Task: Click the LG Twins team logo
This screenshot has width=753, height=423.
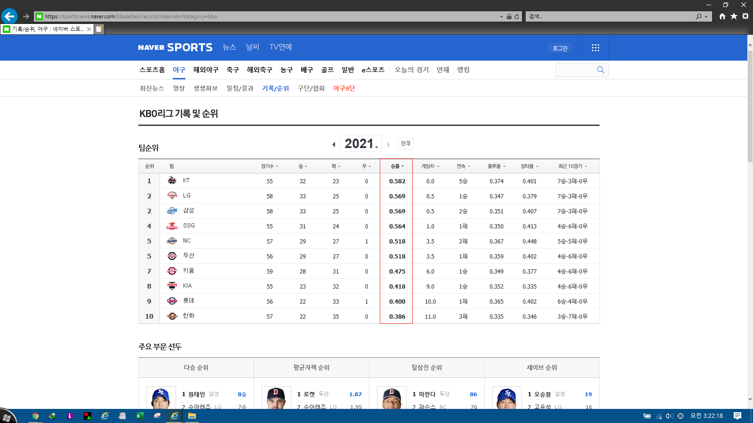Action: pos(172,196)
